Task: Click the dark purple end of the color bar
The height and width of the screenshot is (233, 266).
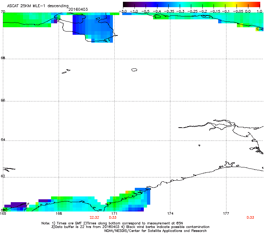Action: pyautogui.click(x=127, y=5)
